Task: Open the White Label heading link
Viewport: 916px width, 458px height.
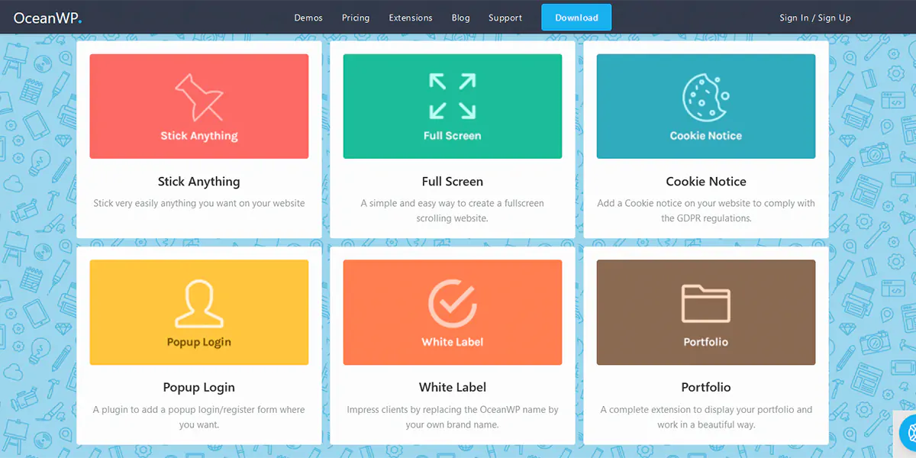Action: (x=452, y=388)
